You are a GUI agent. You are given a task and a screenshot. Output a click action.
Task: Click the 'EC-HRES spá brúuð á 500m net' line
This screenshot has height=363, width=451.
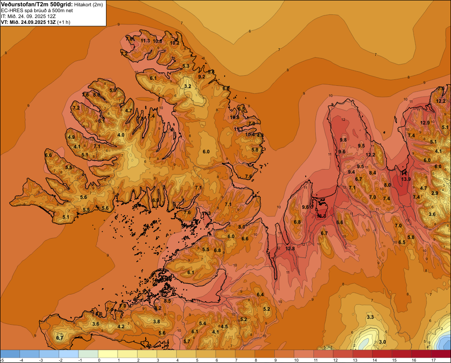(x=37, y=10)
